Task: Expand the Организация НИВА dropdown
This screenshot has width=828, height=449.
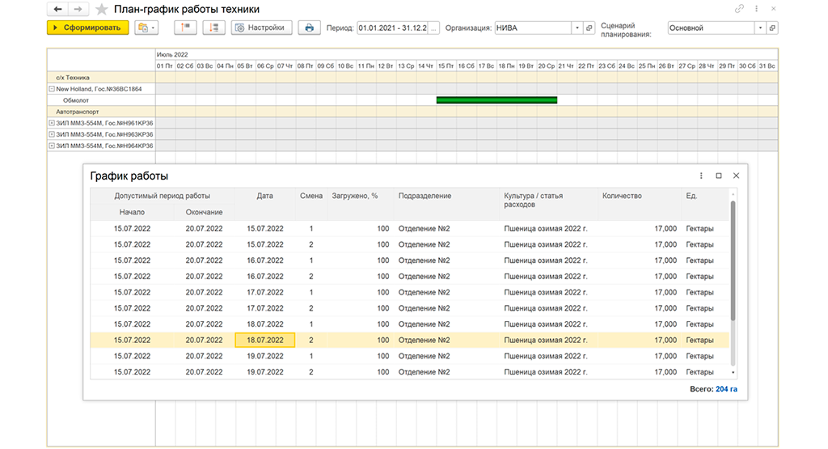Action: [x=577, y=28]
